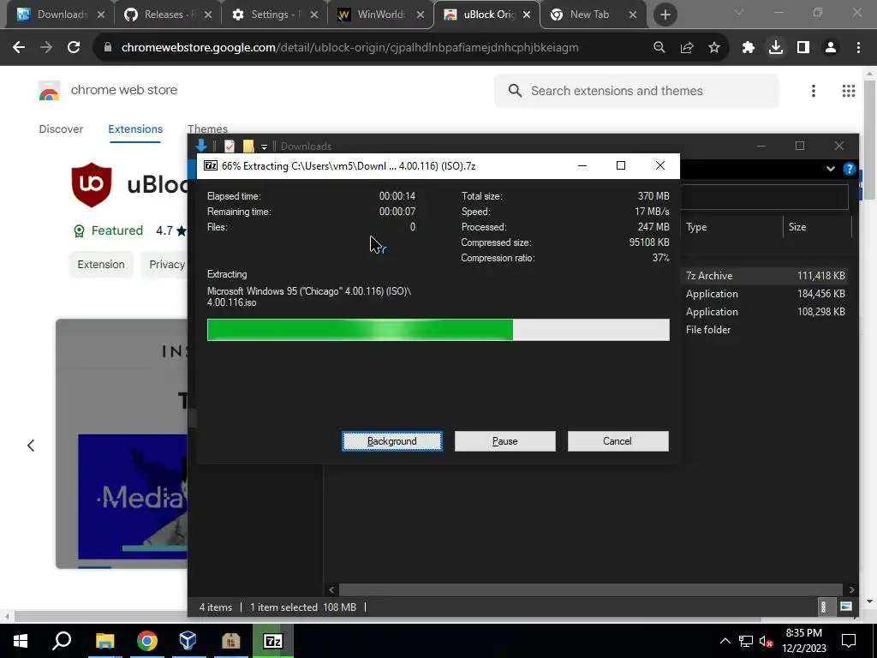The image size is (877, 658).
Task: Click Explorer blue down-arrow quick access icon
Action: point(201,146)
